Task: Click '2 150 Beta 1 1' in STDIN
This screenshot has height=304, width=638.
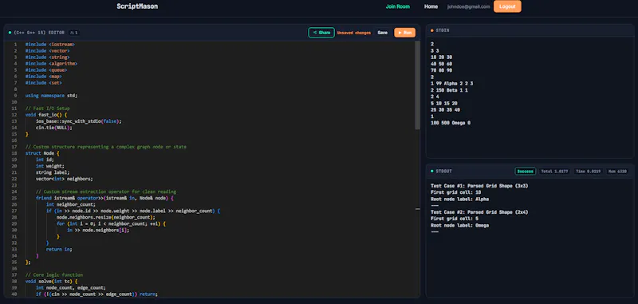Action: 449,90
